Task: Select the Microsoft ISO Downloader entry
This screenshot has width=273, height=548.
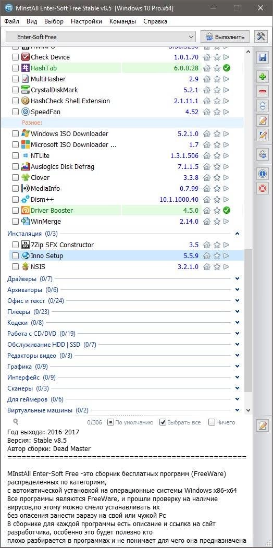Action: coord(74,144)
